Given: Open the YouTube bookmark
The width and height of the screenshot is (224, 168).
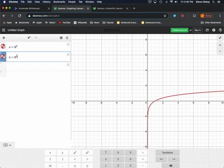Looking at the screenshot, I should 64,22.
